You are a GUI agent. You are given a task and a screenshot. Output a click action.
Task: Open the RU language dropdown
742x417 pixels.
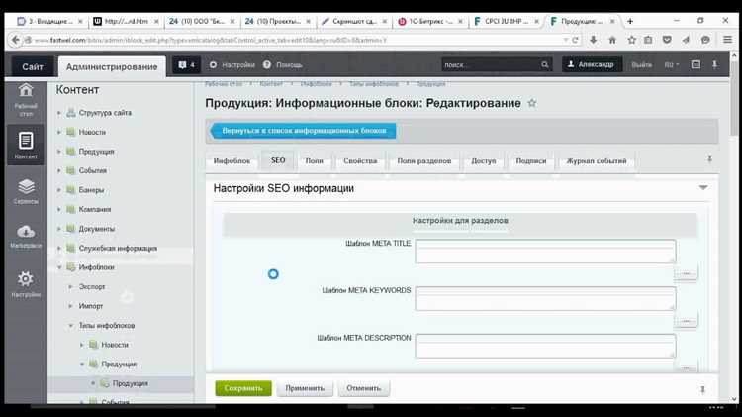671,65
